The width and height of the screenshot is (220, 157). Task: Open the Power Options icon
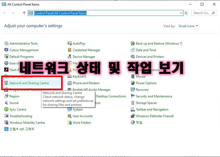pos(133,83)
